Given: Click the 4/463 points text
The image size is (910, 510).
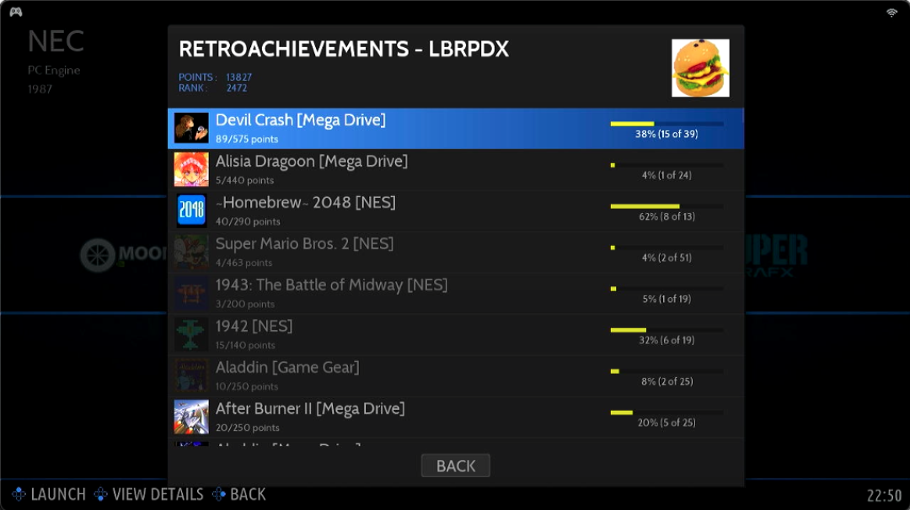Looking at the screenshot, I should tap(244, 263).
